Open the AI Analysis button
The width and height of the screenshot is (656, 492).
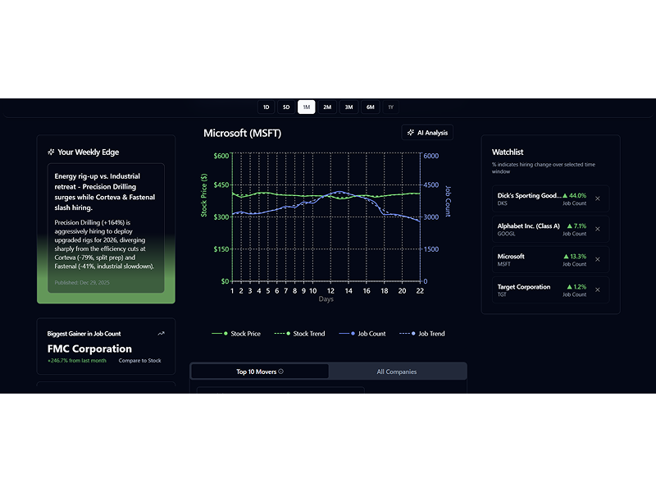click(428, 131)
